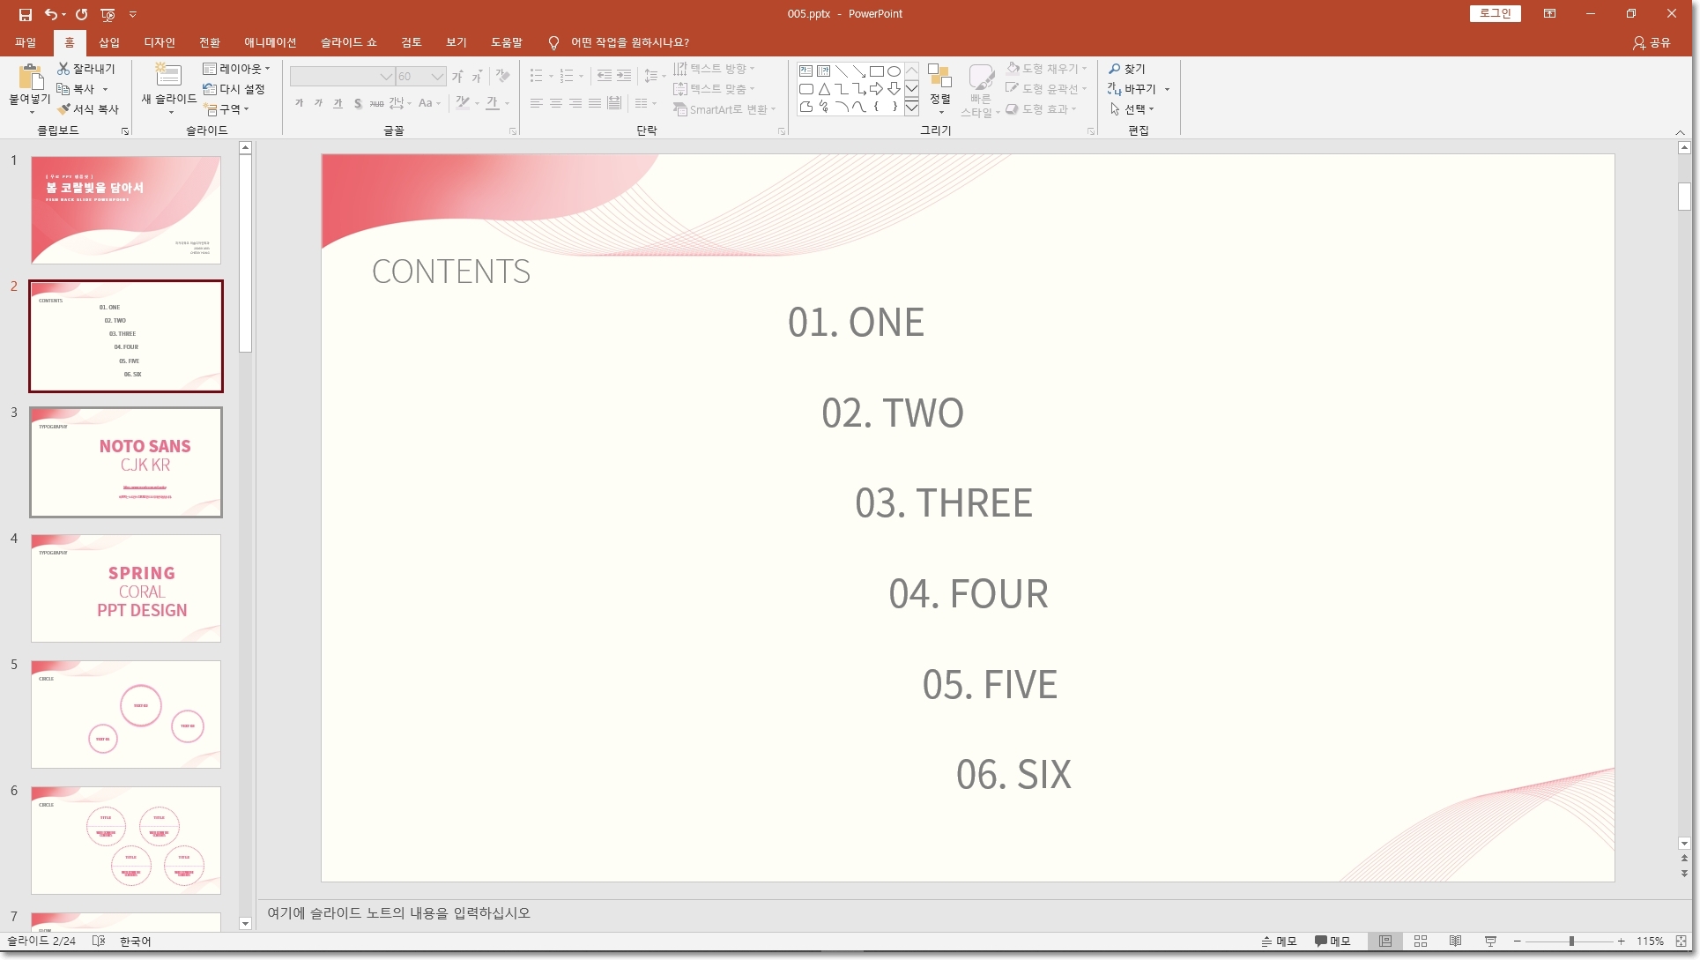Click the Login (로그인) button

(1495, 13)
